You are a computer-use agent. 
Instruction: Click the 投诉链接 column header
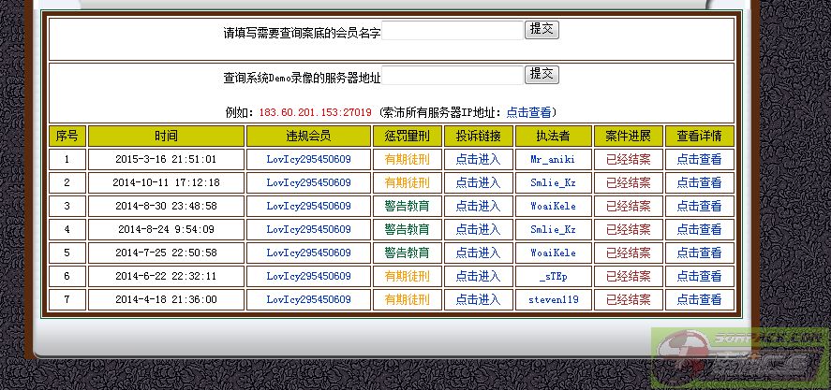pyautogui.click(x=478, y=136)
